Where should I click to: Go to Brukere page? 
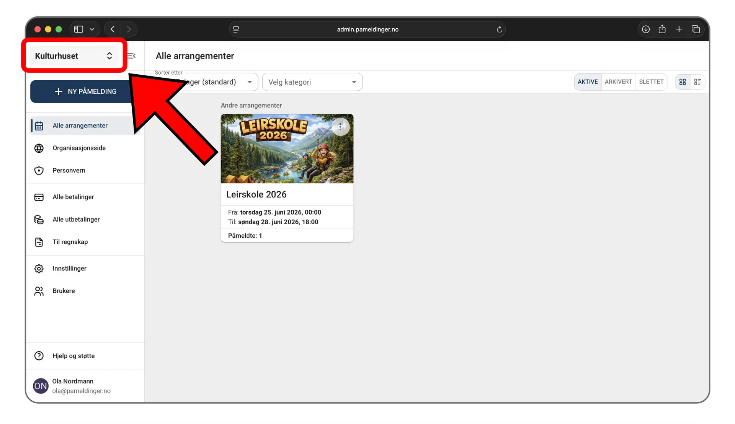point(64,291)
